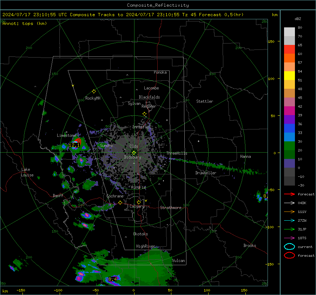This screenshot has width=316, height=295.
Task: Click the dark green 10-20 dBZ swatch
Action: [x=289, y=155]
